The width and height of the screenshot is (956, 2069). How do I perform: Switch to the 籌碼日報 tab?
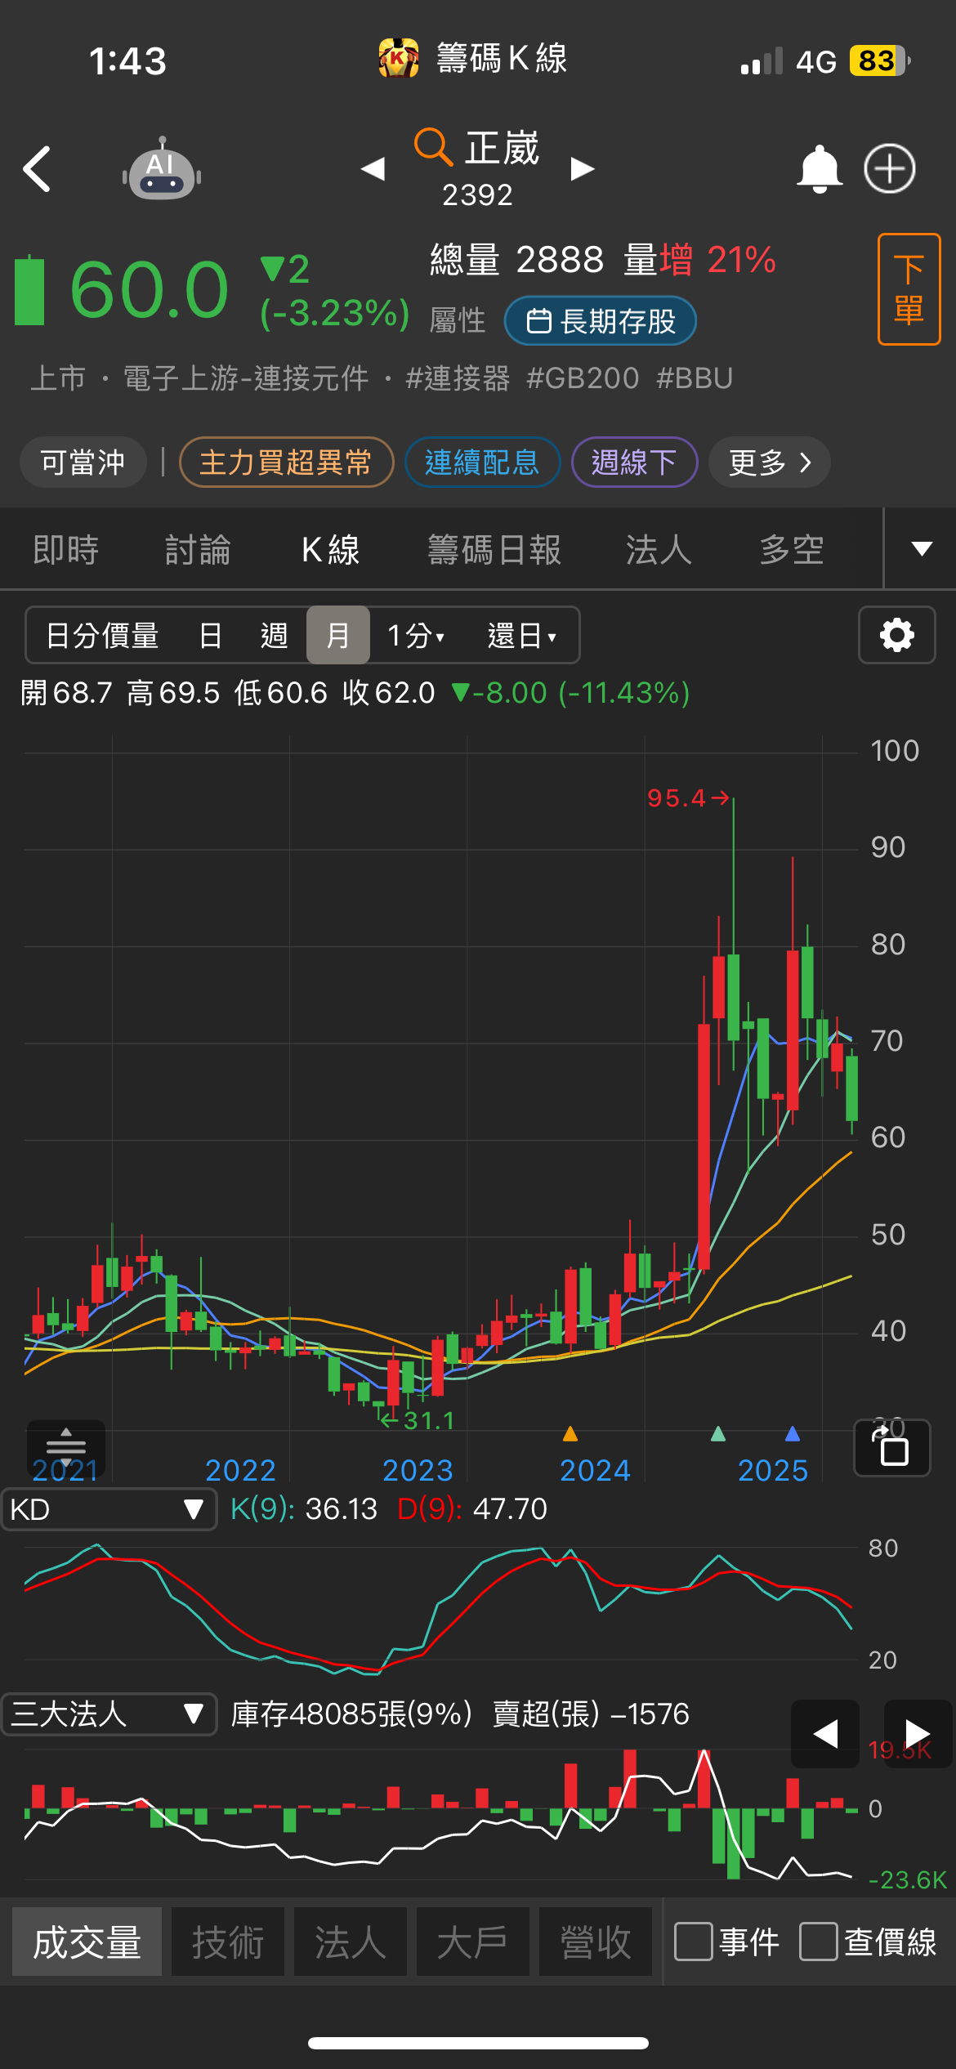pos(494,549)
